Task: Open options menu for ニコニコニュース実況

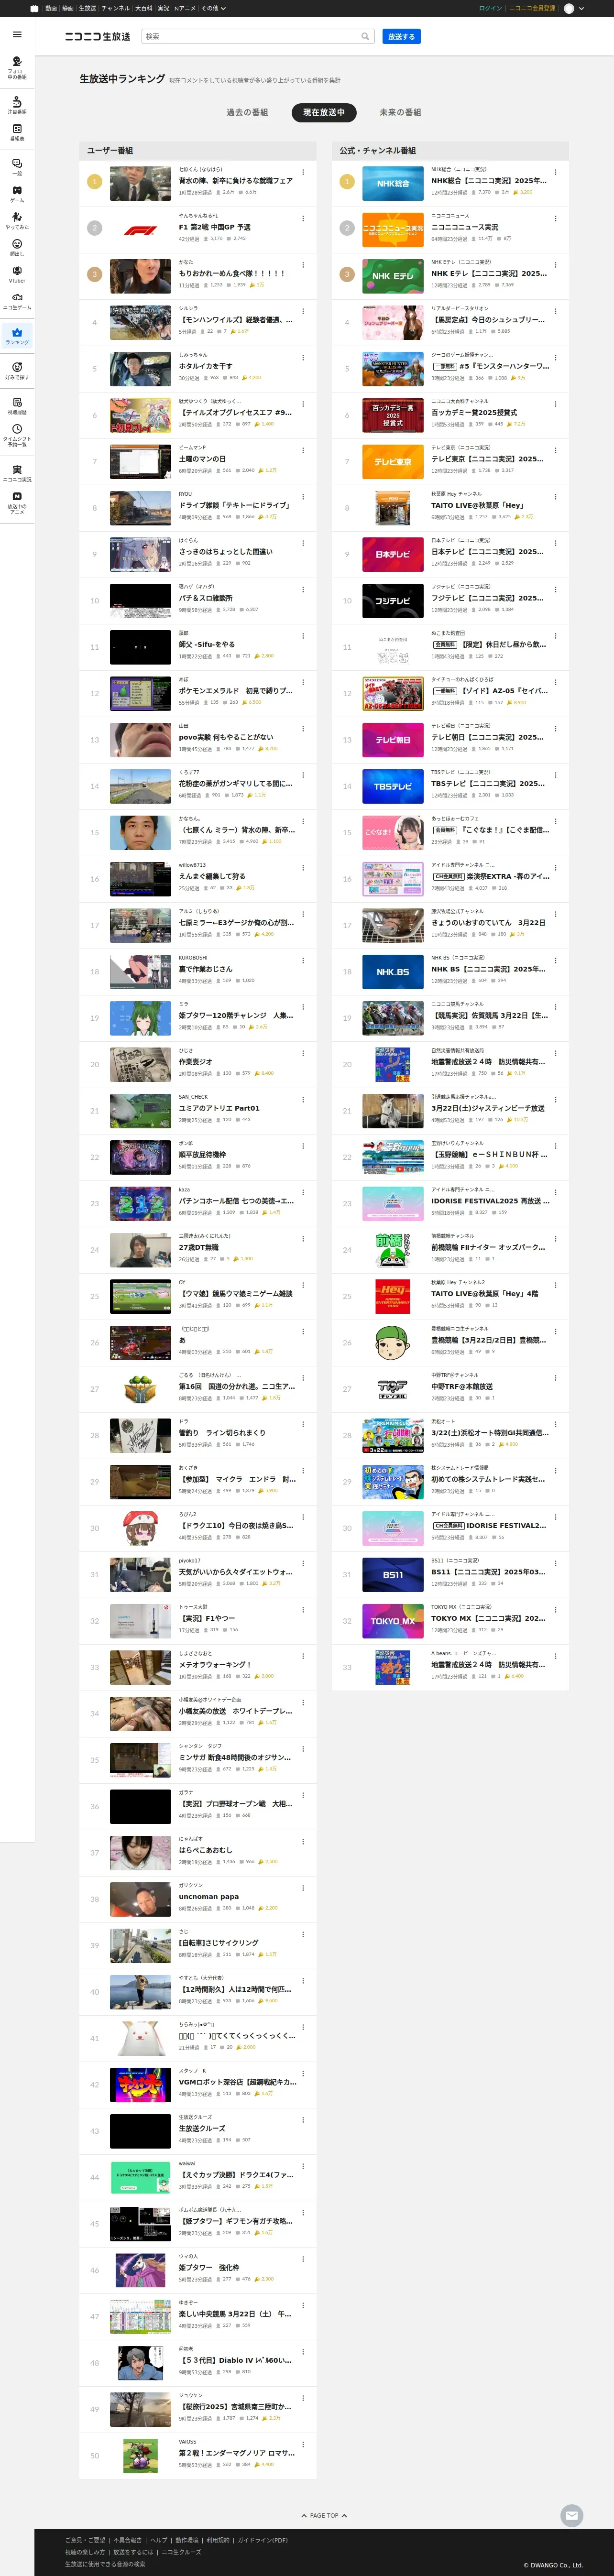Action: click(555, 218)
